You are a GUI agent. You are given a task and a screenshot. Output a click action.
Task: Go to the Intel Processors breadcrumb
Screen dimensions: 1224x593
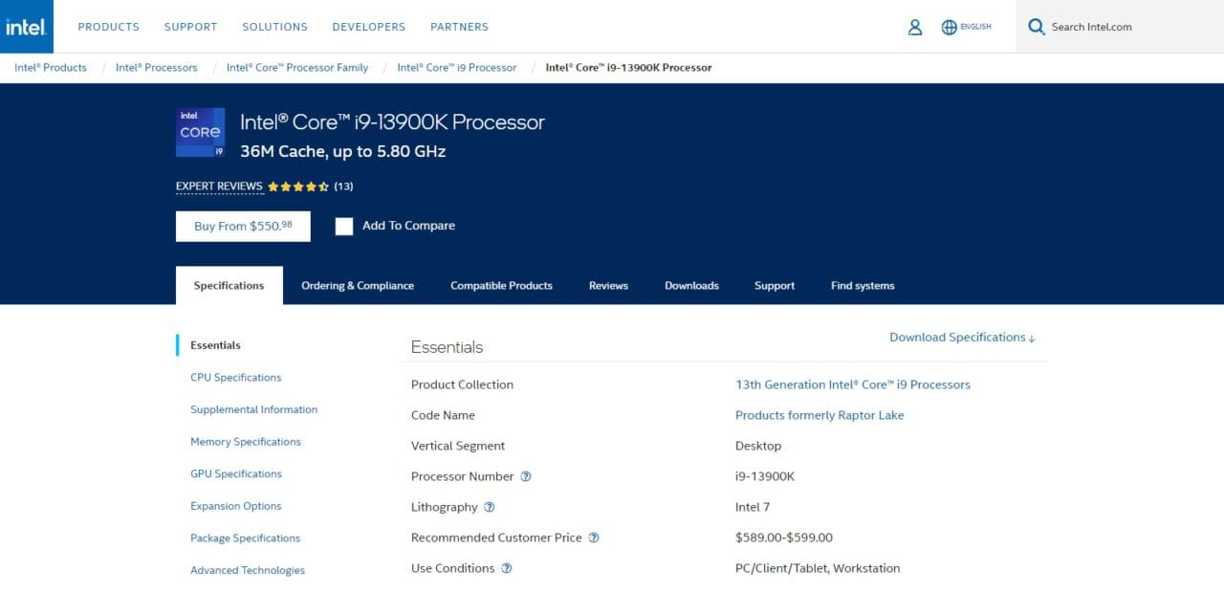point(157,68)
